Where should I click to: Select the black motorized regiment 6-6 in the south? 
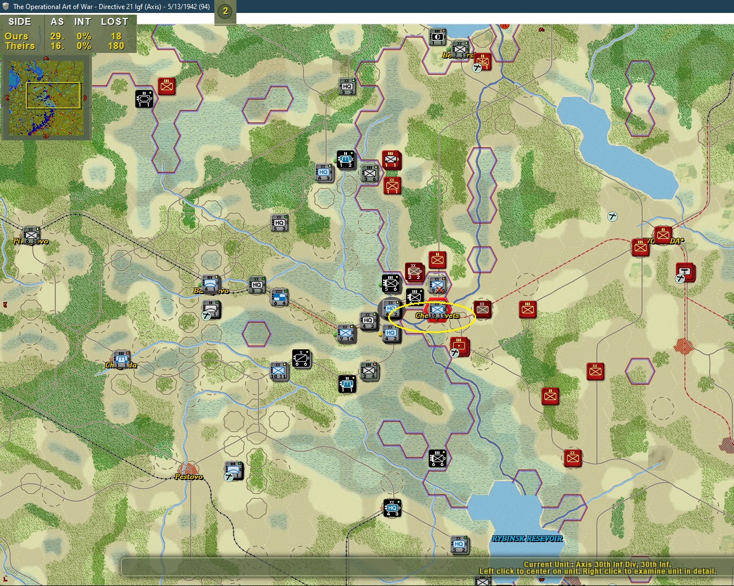(x=437, y=458)
